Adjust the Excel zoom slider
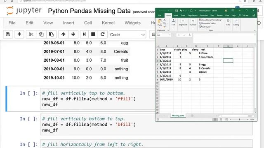This screenshot has width=264, height=148. pyautogui.click(x=239, y=120)
